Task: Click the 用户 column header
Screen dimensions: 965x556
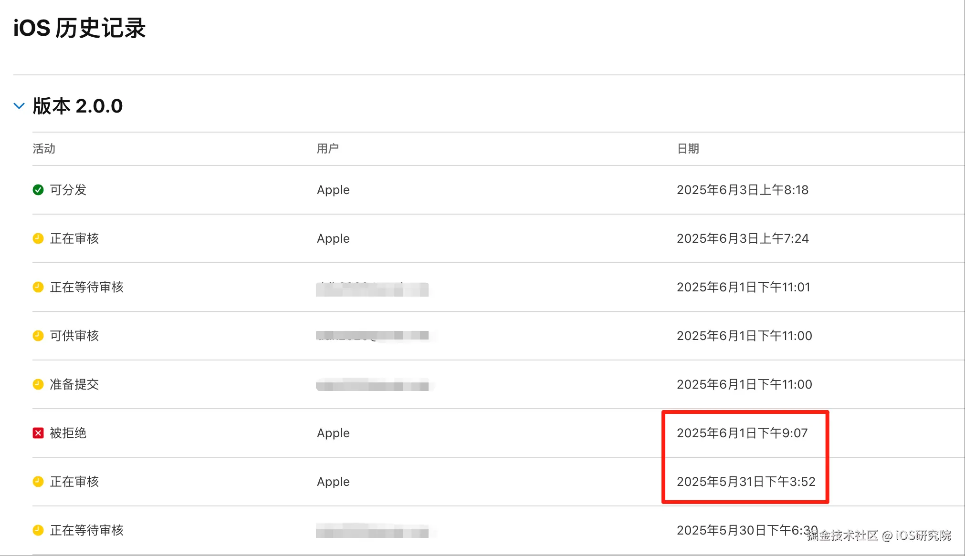Action: point(328,149)
